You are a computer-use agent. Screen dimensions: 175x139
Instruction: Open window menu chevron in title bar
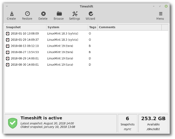click(x=7, y=6)
